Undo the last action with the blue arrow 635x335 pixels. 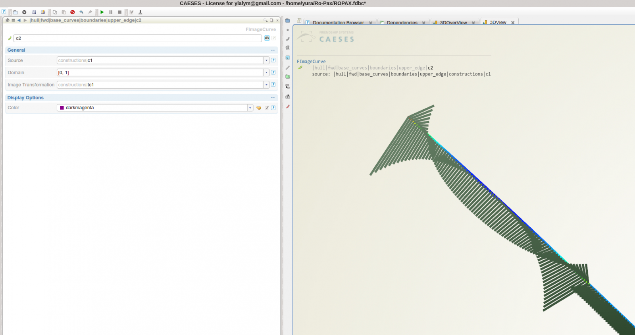tap(81, 12)
